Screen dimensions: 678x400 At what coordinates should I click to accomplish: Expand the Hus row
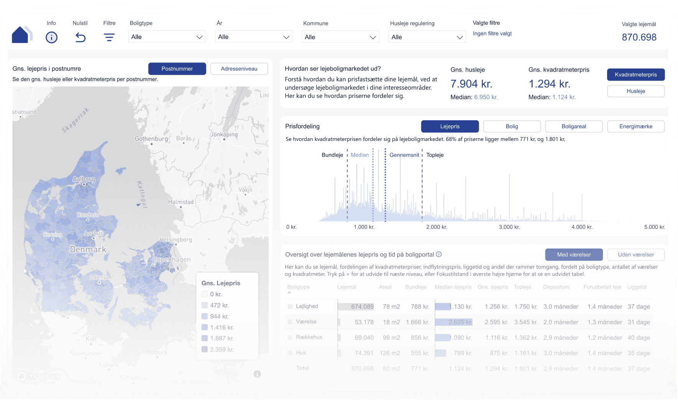(290, 353)
